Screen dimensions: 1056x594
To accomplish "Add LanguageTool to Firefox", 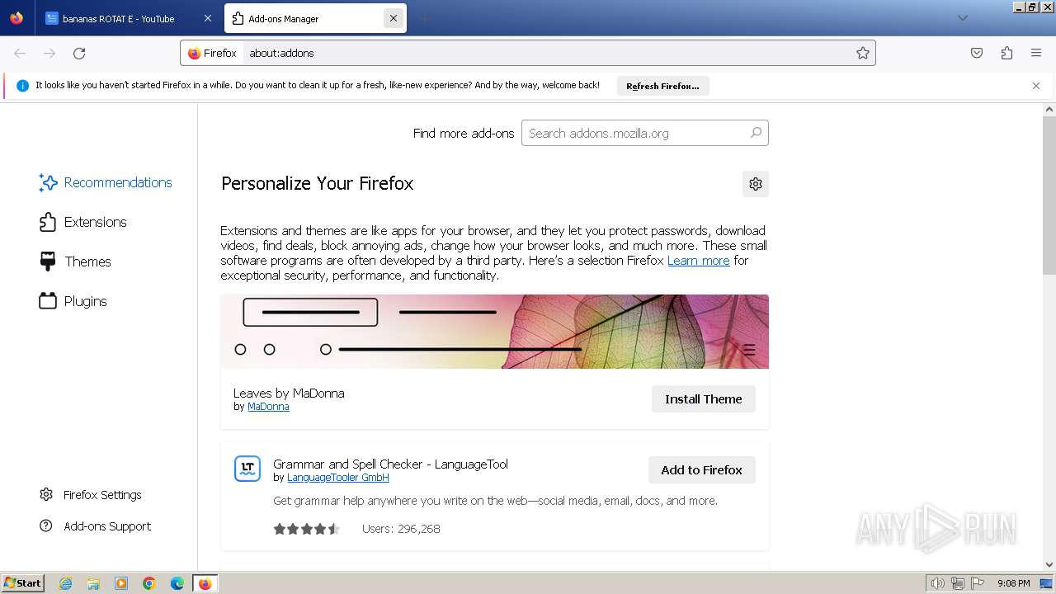I will 702,469.
